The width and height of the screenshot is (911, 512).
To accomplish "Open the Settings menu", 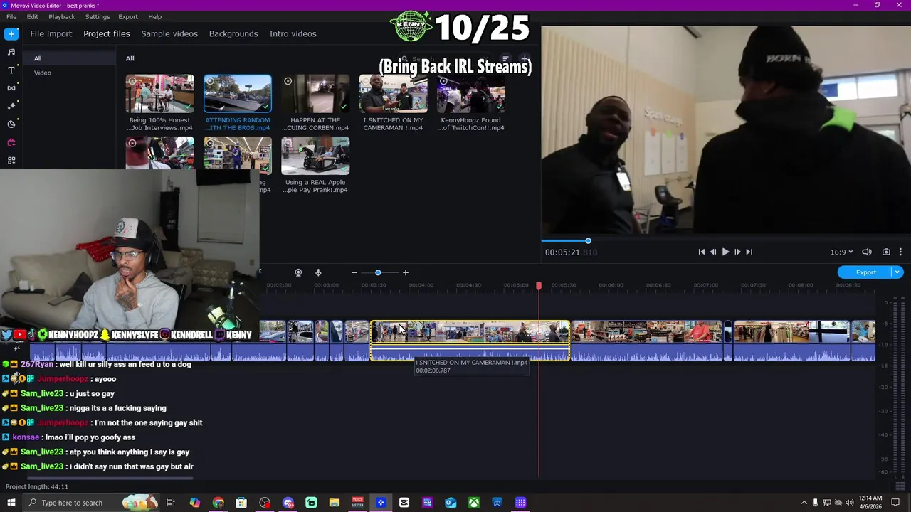I will pyautogui.click(x=98, y=16).
